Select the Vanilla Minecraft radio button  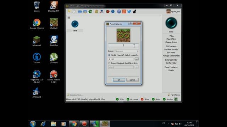[x=109, y=55]
